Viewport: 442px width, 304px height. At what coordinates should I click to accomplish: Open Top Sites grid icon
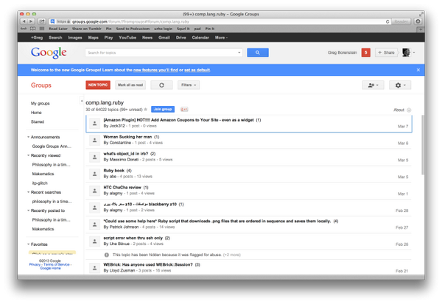pyautogui.click(x=42, y=29)
